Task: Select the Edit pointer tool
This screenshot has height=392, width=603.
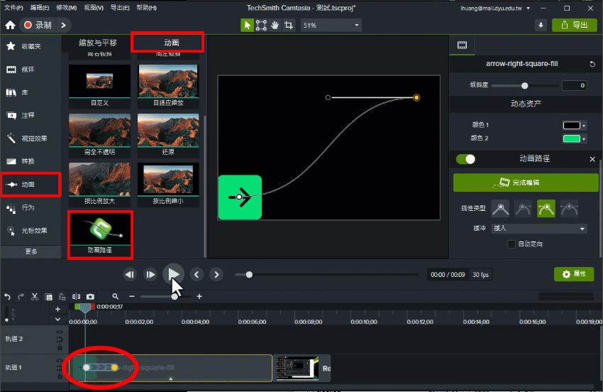Action: [247, 26]
